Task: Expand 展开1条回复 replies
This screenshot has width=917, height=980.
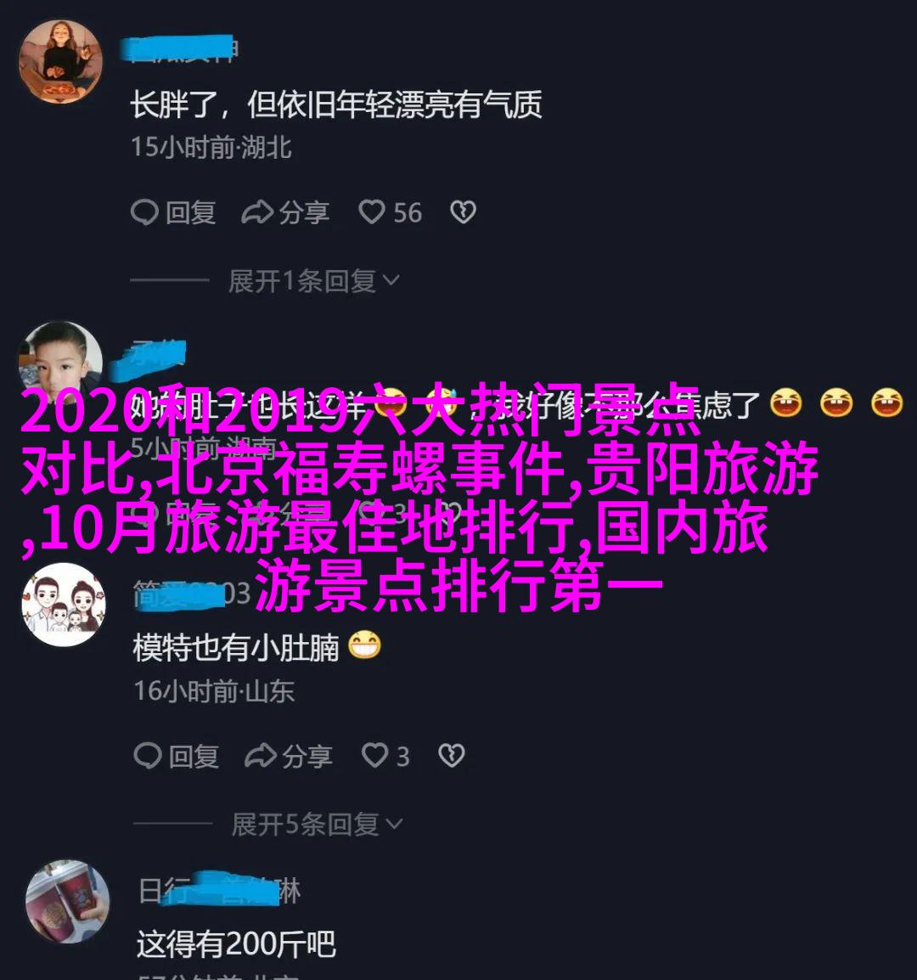Action: point(313,281)
